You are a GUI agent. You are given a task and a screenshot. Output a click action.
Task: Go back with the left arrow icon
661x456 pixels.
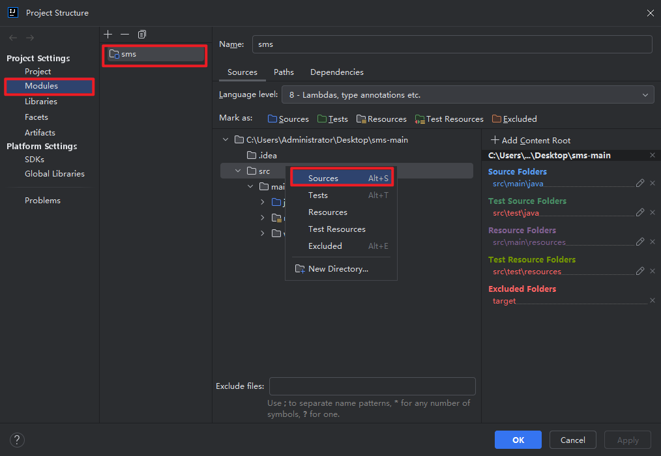(13, 38)
